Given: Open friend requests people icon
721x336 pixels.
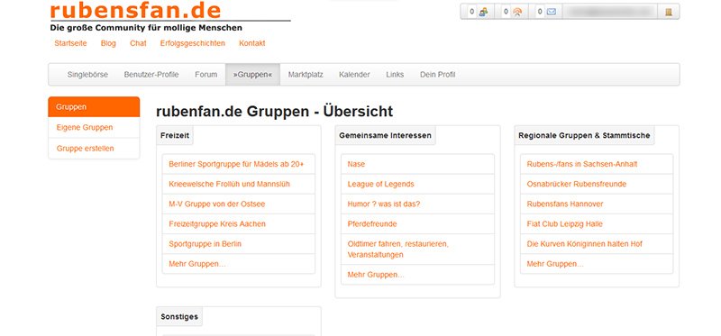Looking at the screenshot, I should (483, 12).
